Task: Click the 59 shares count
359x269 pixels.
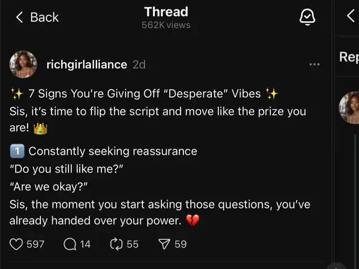Action: [181, 244]
